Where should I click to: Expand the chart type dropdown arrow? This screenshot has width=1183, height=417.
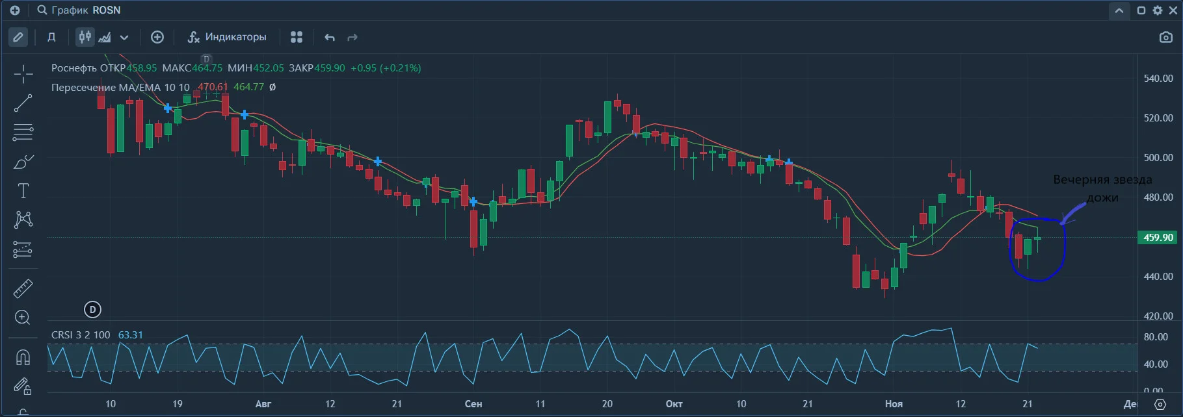pyautogui.click(x=124, y=38)
